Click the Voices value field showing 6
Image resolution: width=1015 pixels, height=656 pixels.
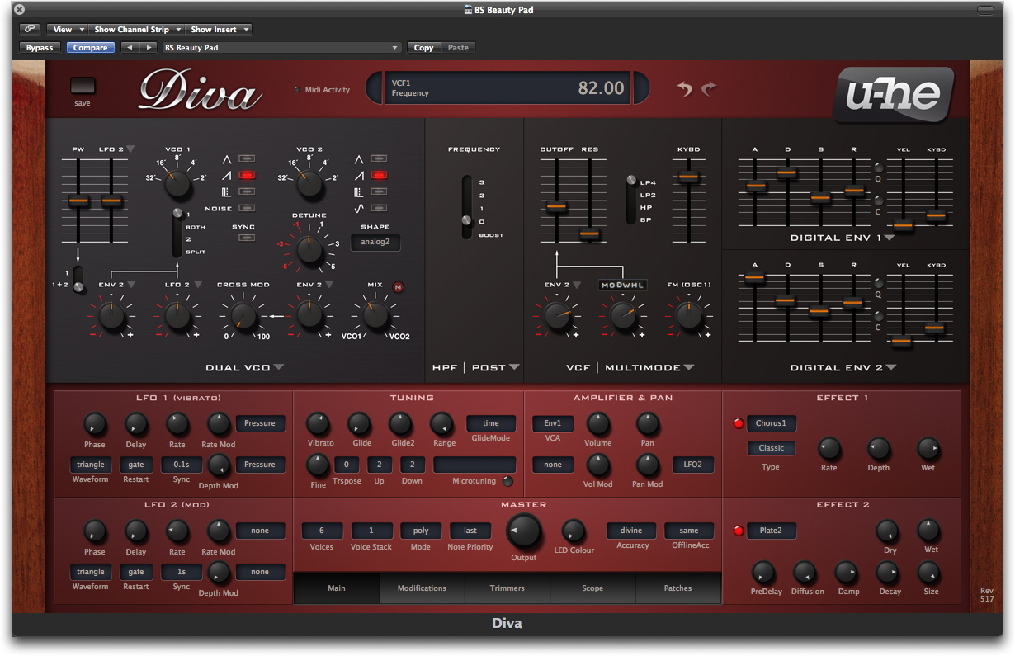point(322,531)
